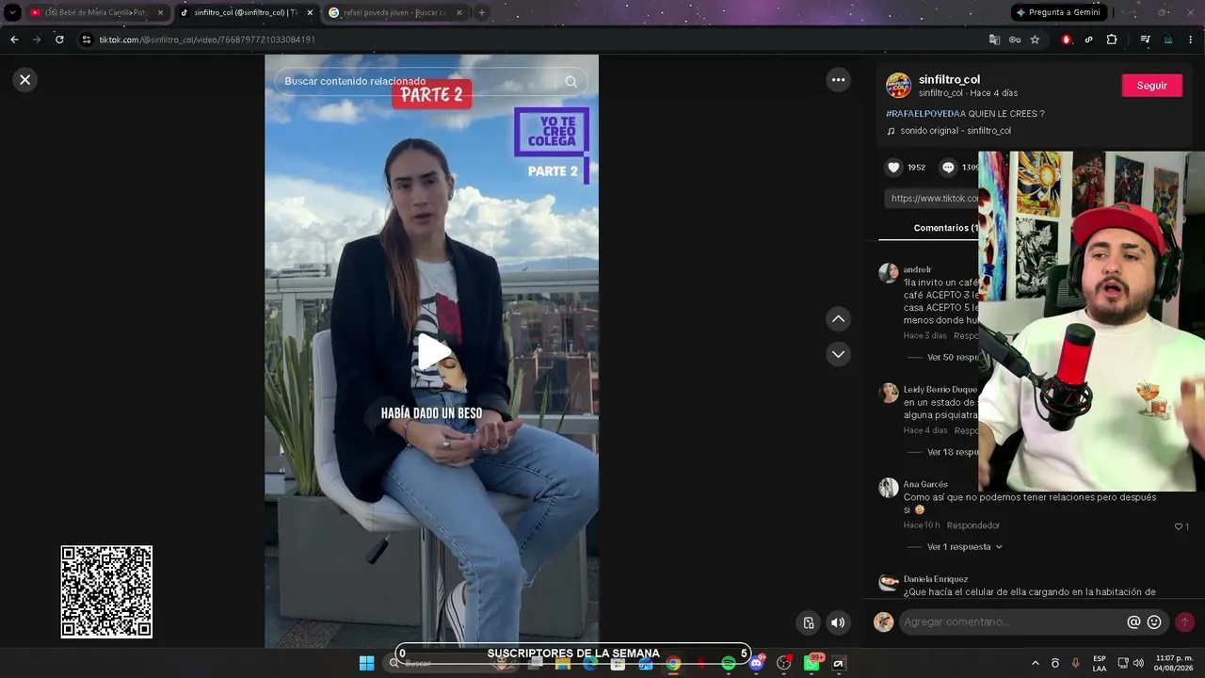Open commenter Ana Garcés's profile

(925, 484)
